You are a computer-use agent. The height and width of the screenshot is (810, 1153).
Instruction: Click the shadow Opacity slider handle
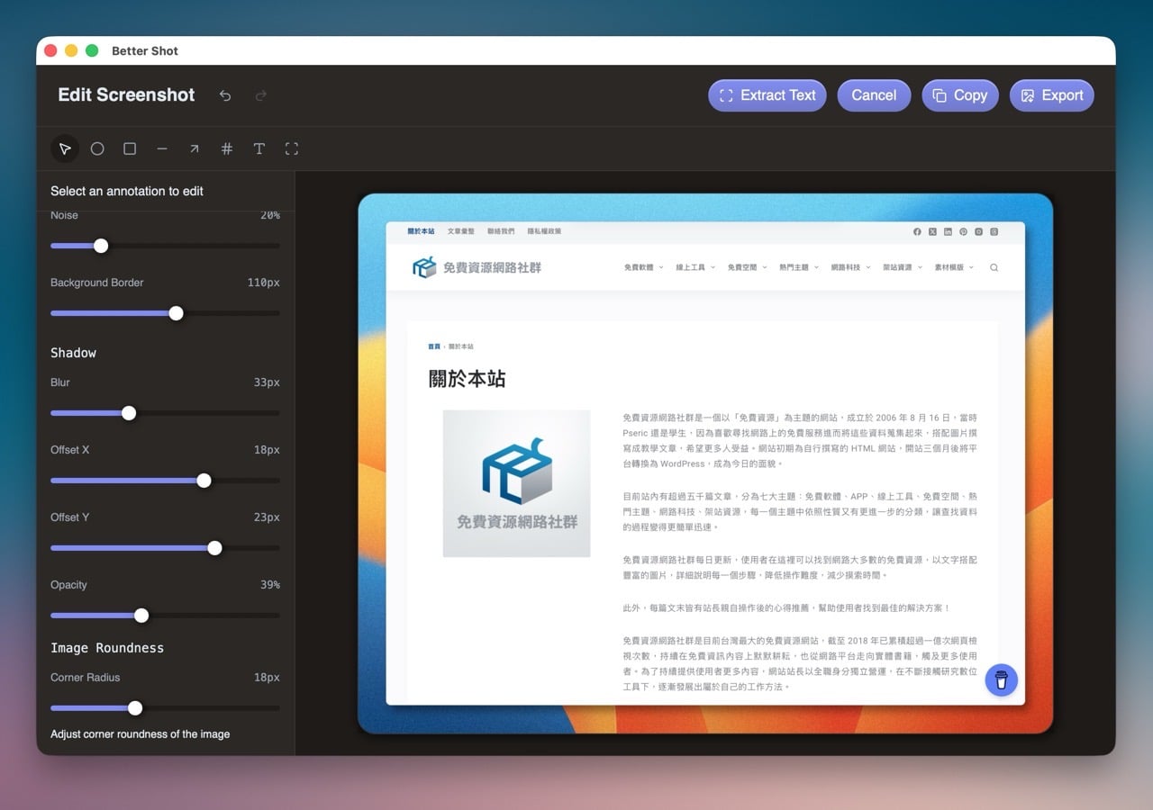point(141,616)
